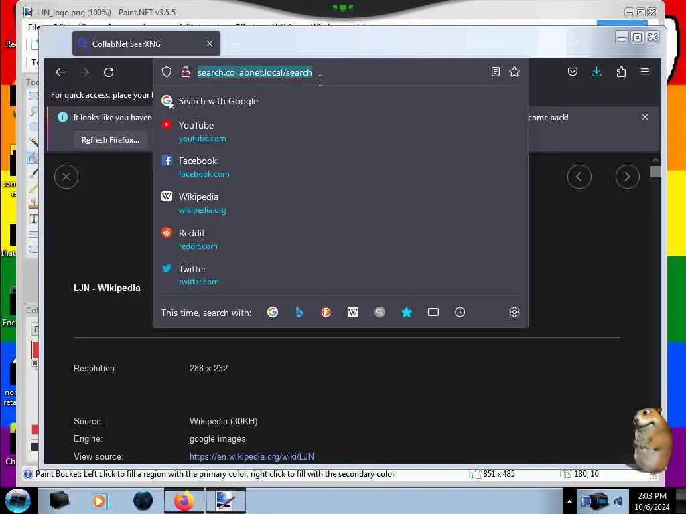Choose Search with Google suggestion
Viewport: 686px width, 514px height.
click(x=340, y=101)
